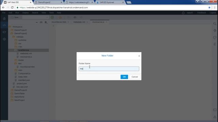Click the Feedback link in top bar
Viewport: 218px width, 122px height.
click(x=201, y=13)
